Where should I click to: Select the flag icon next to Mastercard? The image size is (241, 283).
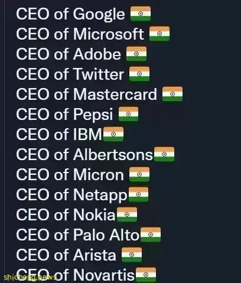(172, 94)
